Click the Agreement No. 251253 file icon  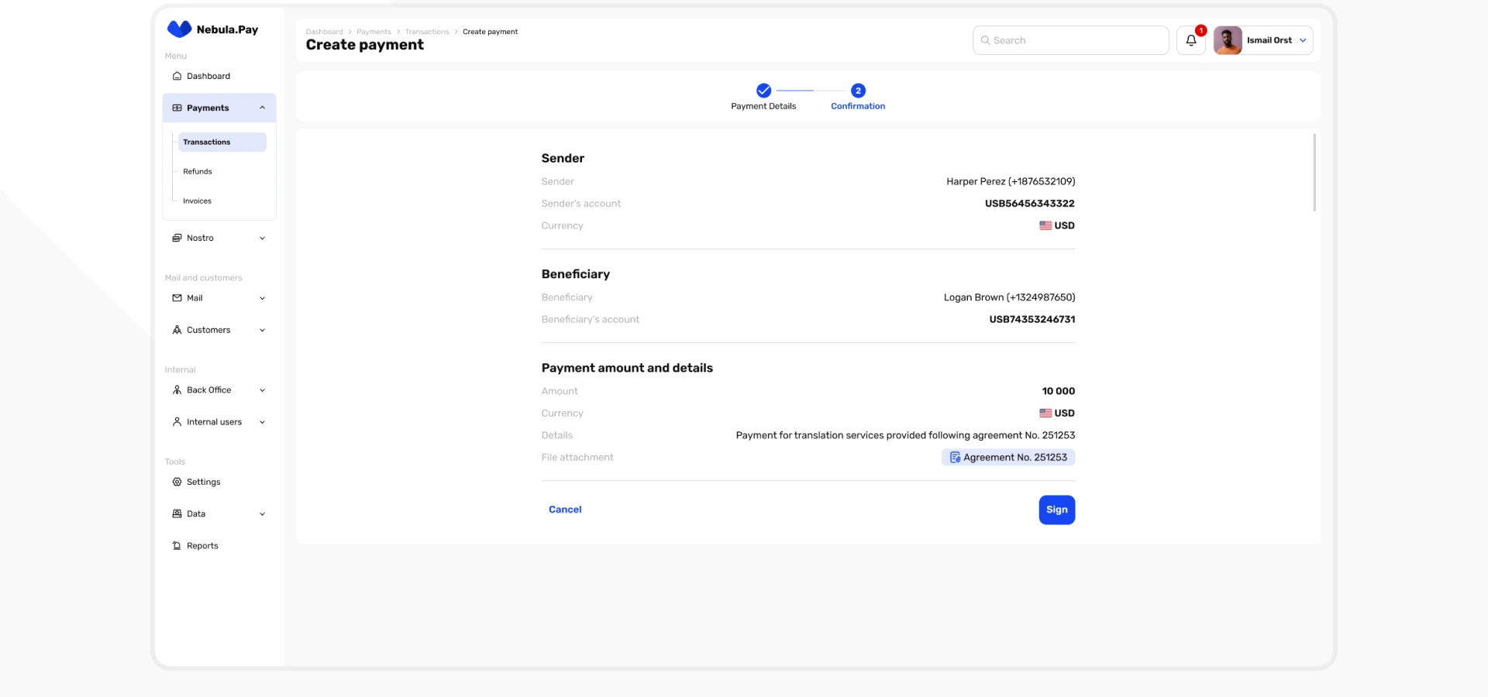pyautogui.click(x=955, y=458)
